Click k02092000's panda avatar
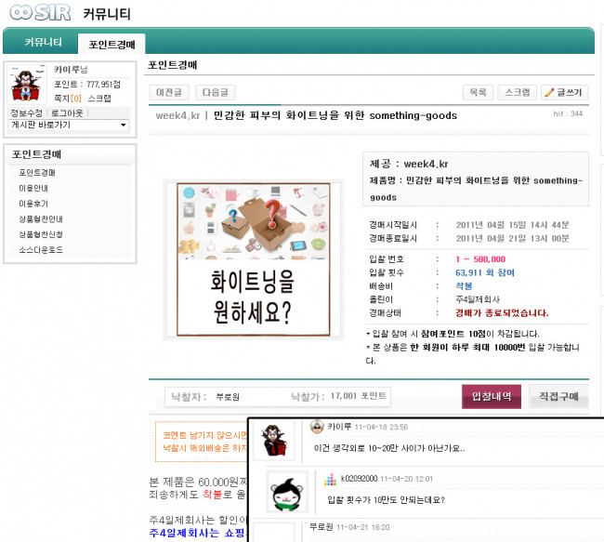Image resolution: width=604 pixels, height=542 pixels. coord(287,493)
